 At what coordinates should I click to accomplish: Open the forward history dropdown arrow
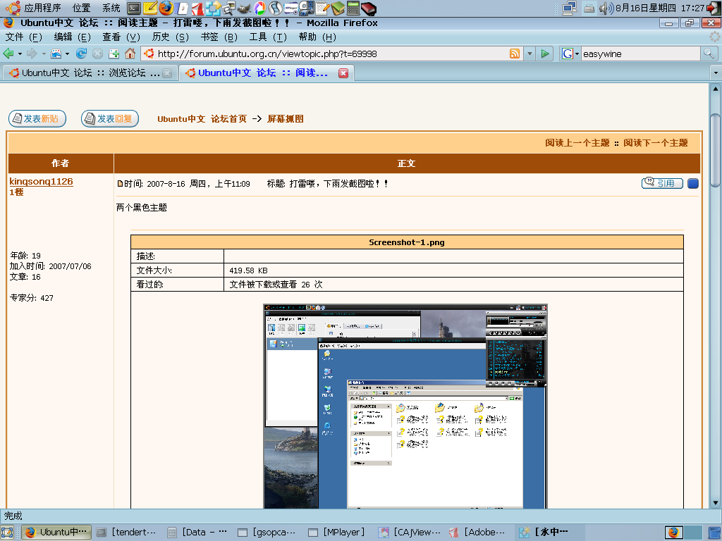[x=44, y=54]
